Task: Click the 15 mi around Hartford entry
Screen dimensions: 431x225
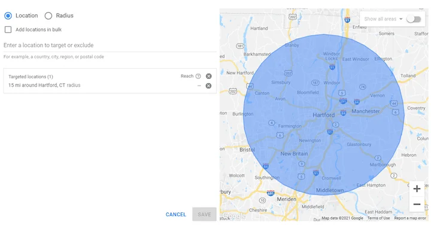Action: pos(44,85)
